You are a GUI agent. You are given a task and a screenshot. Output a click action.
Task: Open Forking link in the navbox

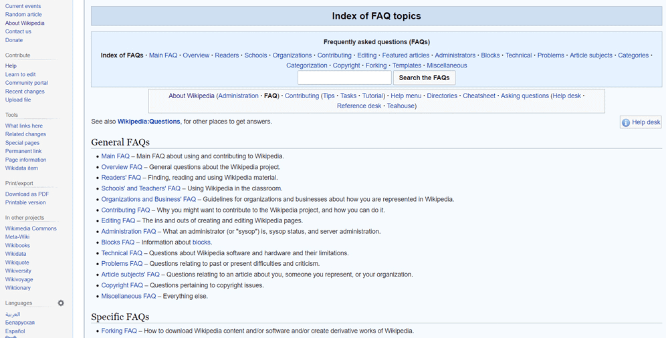(376, 65)
